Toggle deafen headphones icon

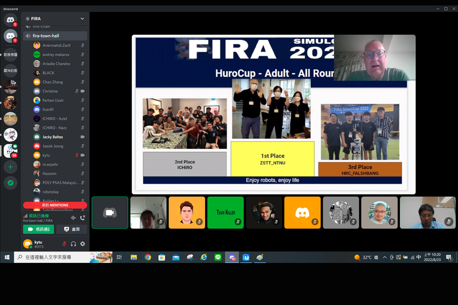pyautogui.click(x=73, y=244)
